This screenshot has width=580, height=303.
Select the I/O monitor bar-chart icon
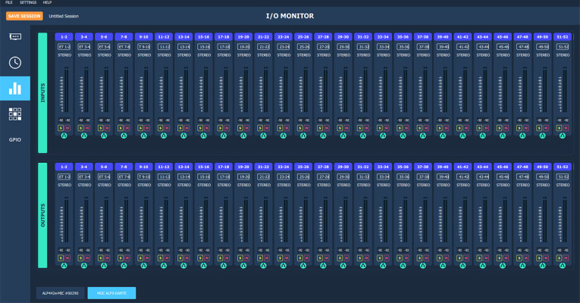(x=14, y=89)
